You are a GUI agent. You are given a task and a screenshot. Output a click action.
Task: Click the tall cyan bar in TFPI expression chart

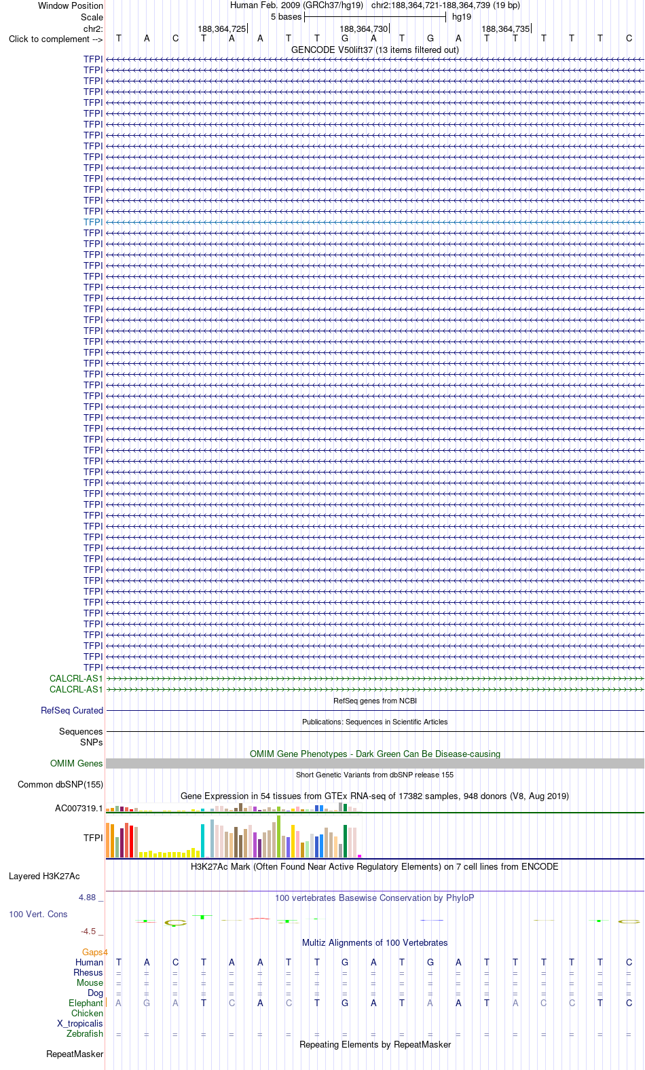click(x=203, y=841)
